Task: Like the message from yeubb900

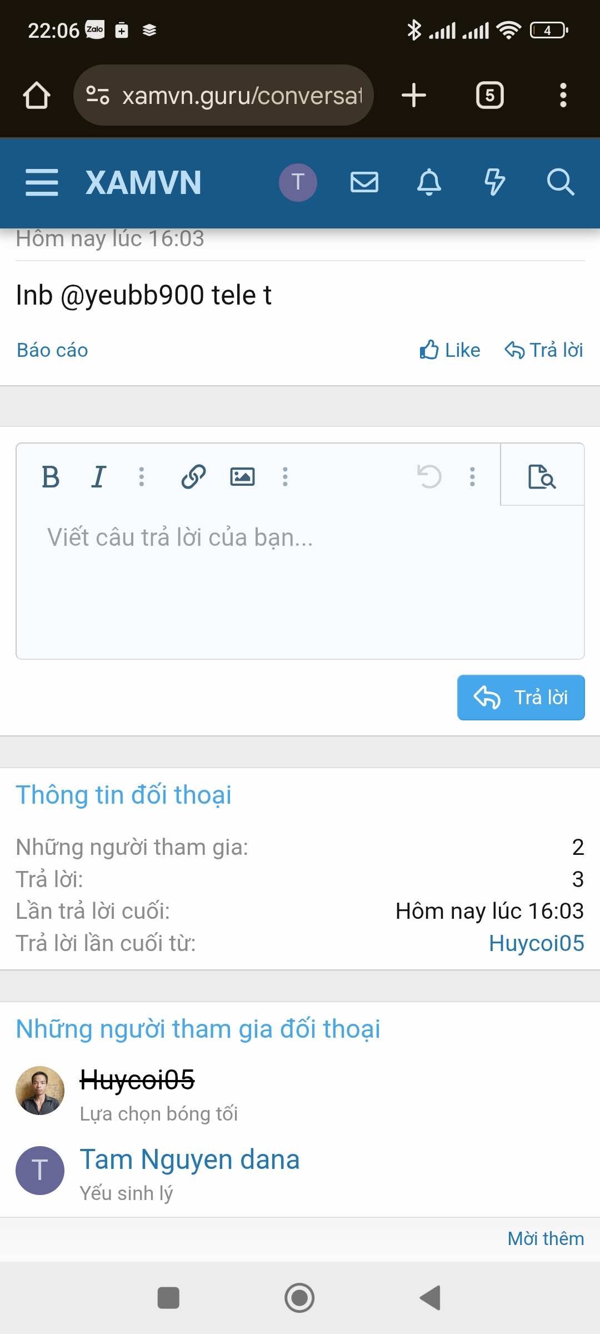Action: [x=450, y=351]
